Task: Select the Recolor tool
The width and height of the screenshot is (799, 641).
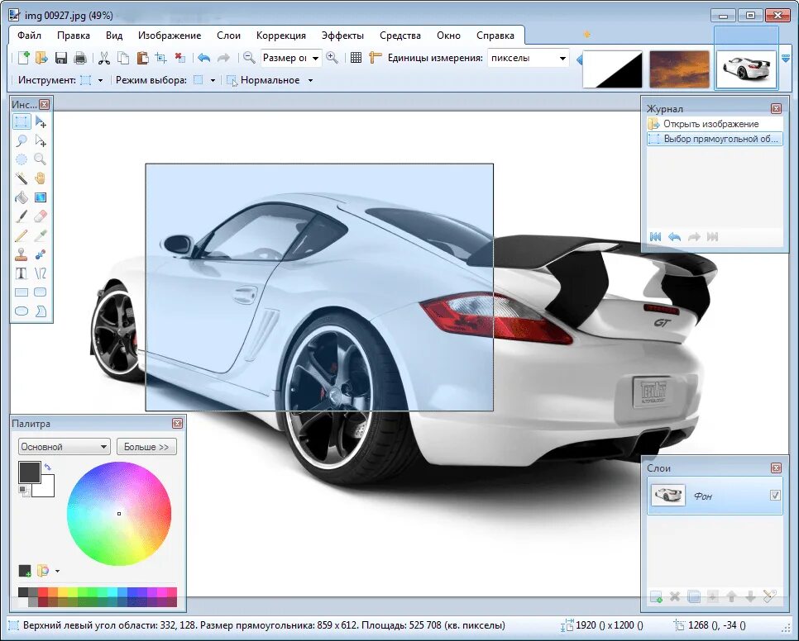Action: tap(41, 254)
